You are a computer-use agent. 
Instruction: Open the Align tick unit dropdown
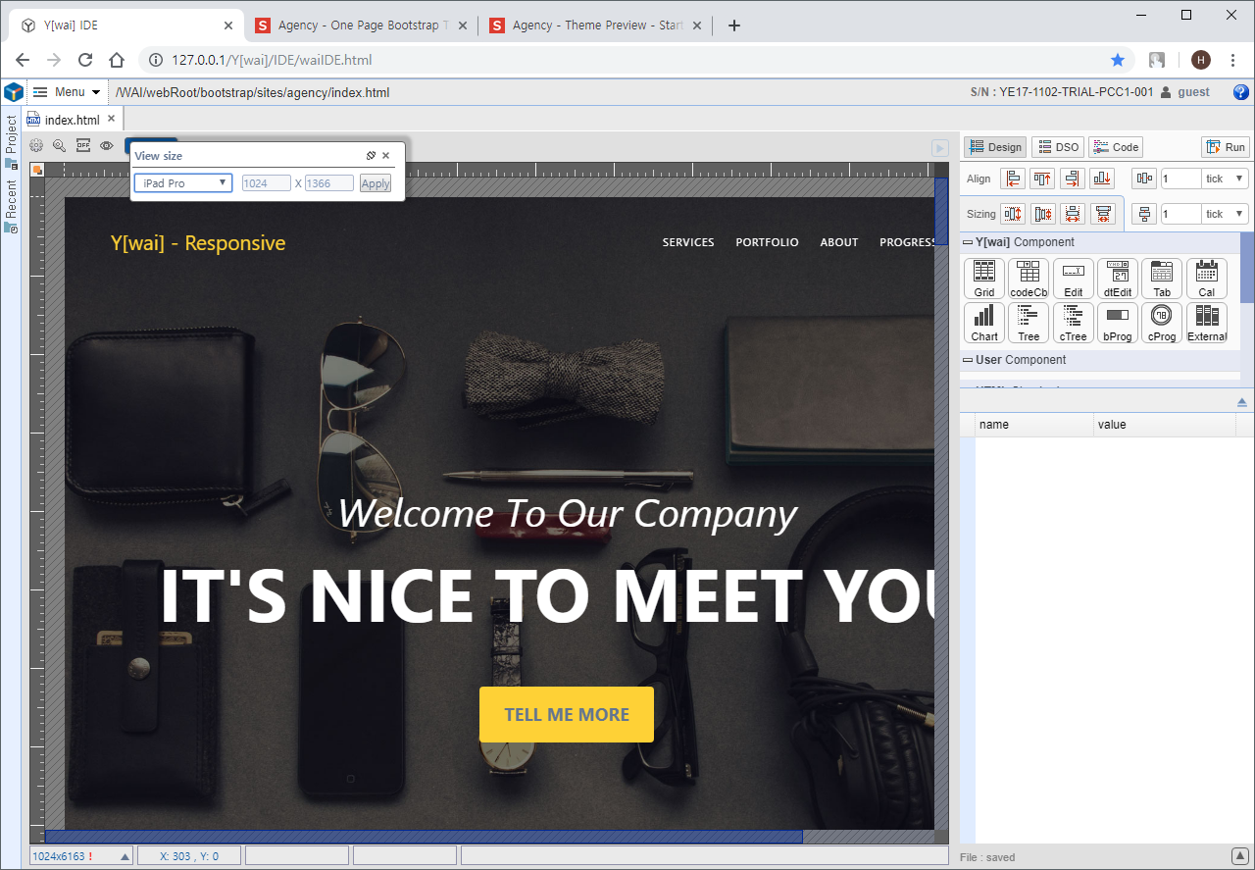click(1225, 179)
